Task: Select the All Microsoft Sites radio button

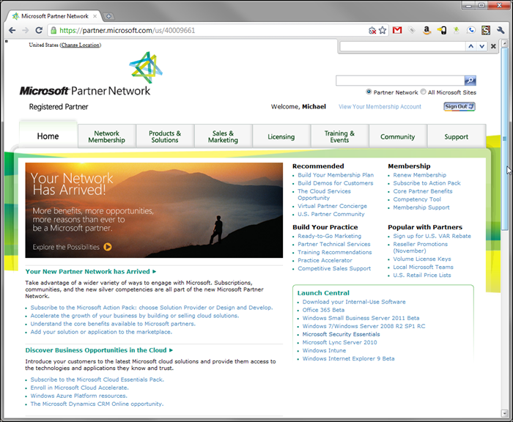Action: (x=423, y=92)
